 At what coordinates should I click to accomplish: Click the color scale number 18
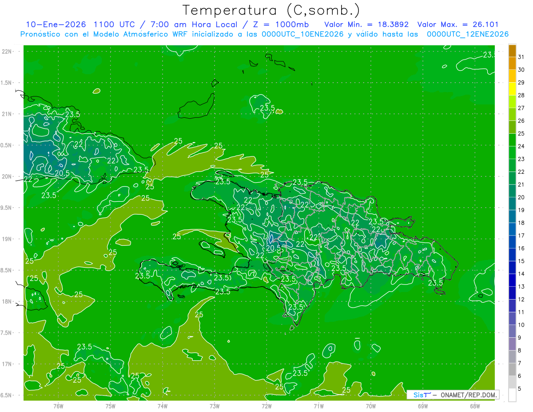521,223
